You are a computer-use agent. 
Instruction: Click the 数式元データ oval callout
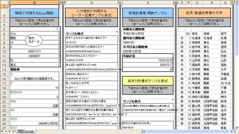click(34, 40)
